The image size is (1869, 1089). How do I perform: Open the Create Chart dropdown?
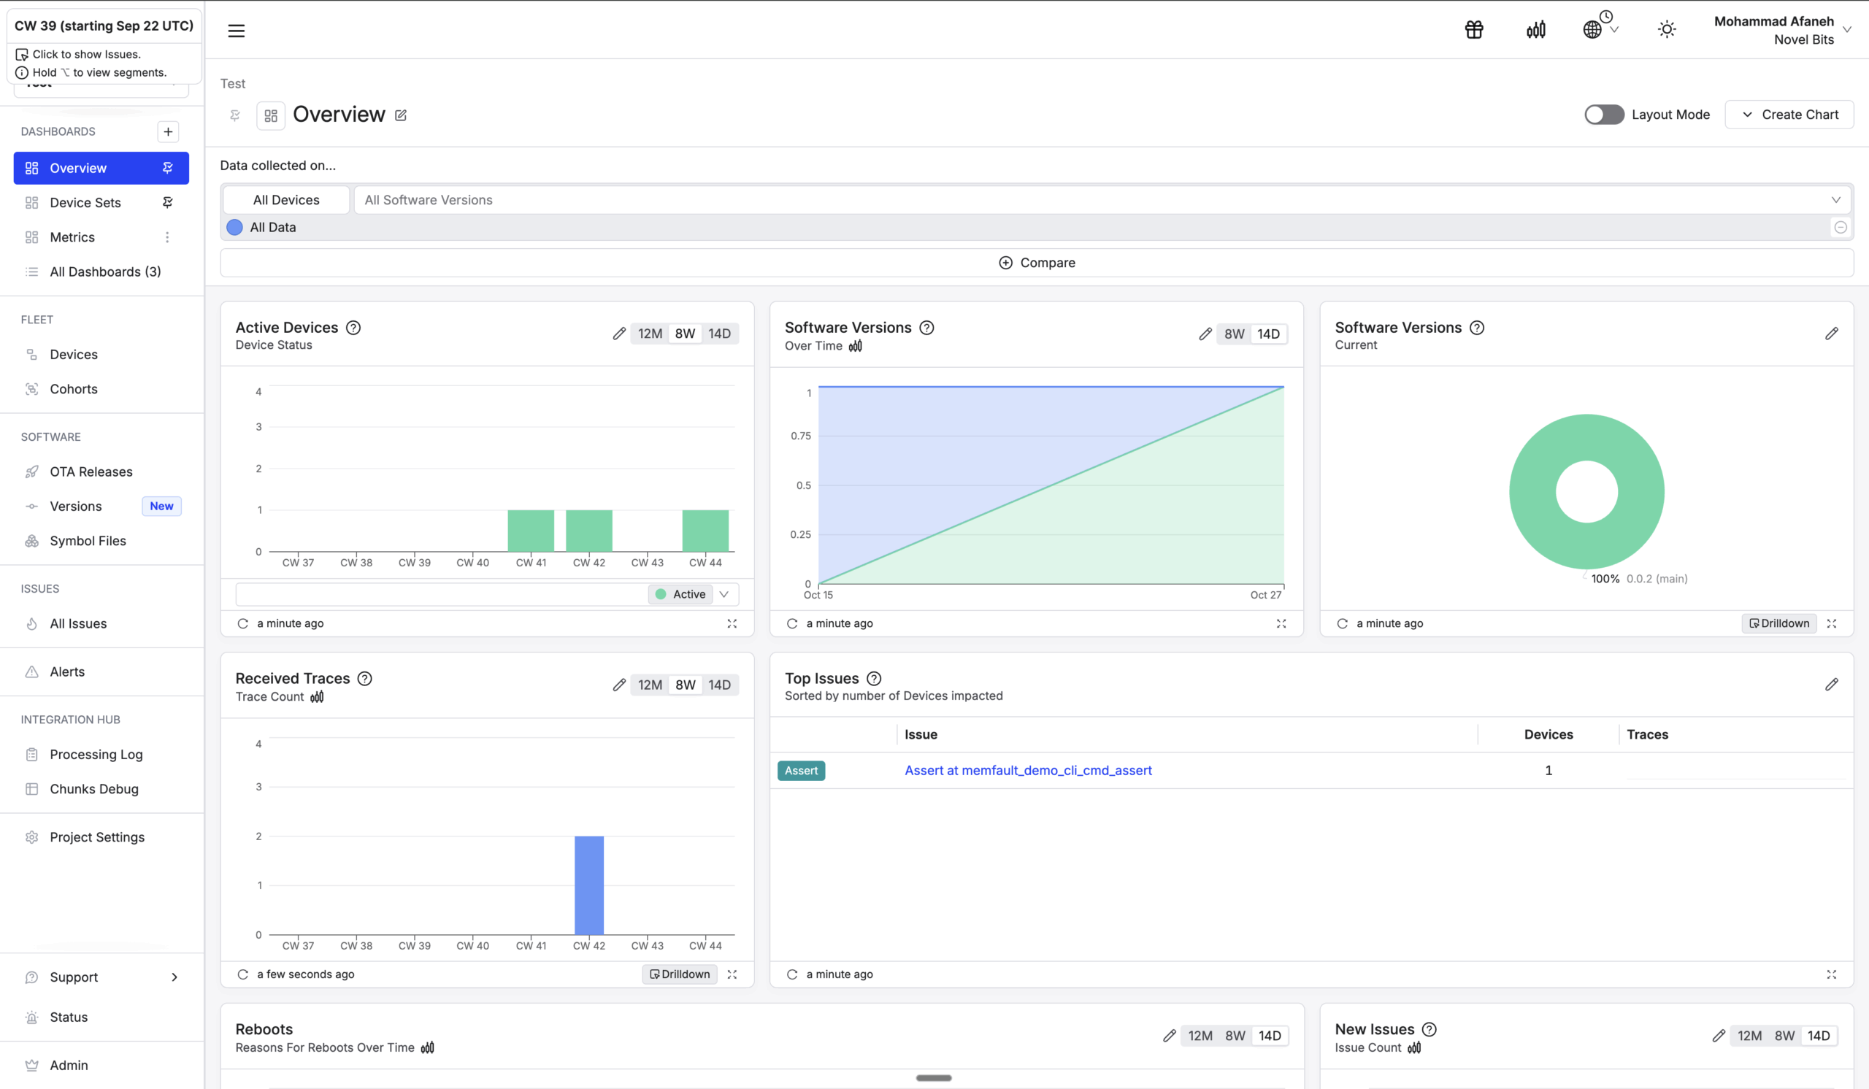1789,114
